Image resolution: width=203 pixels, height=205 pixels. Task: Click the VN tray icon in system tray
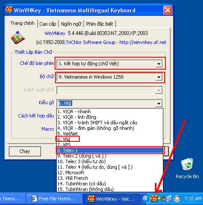click(154, 199)
